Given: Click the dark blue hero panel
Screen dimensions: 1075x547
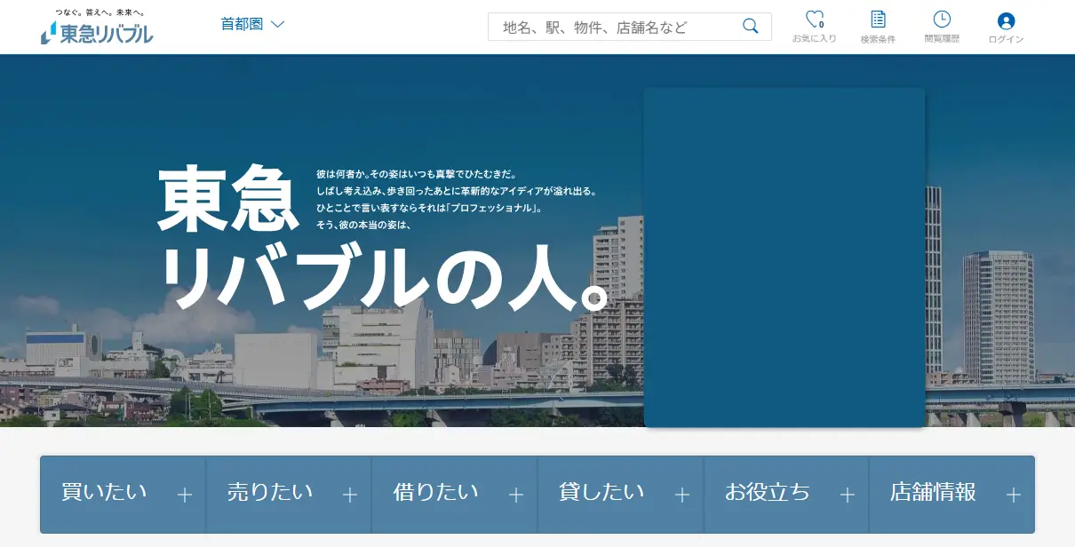Looking at the screenshot, I should pyautogui.click(x=784, y=258).
